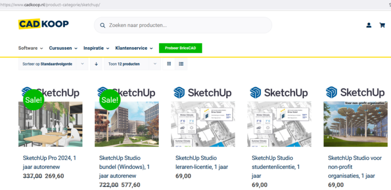Expand the Inspiratie menu
The image size is (391, 190).
click(96, 48)
